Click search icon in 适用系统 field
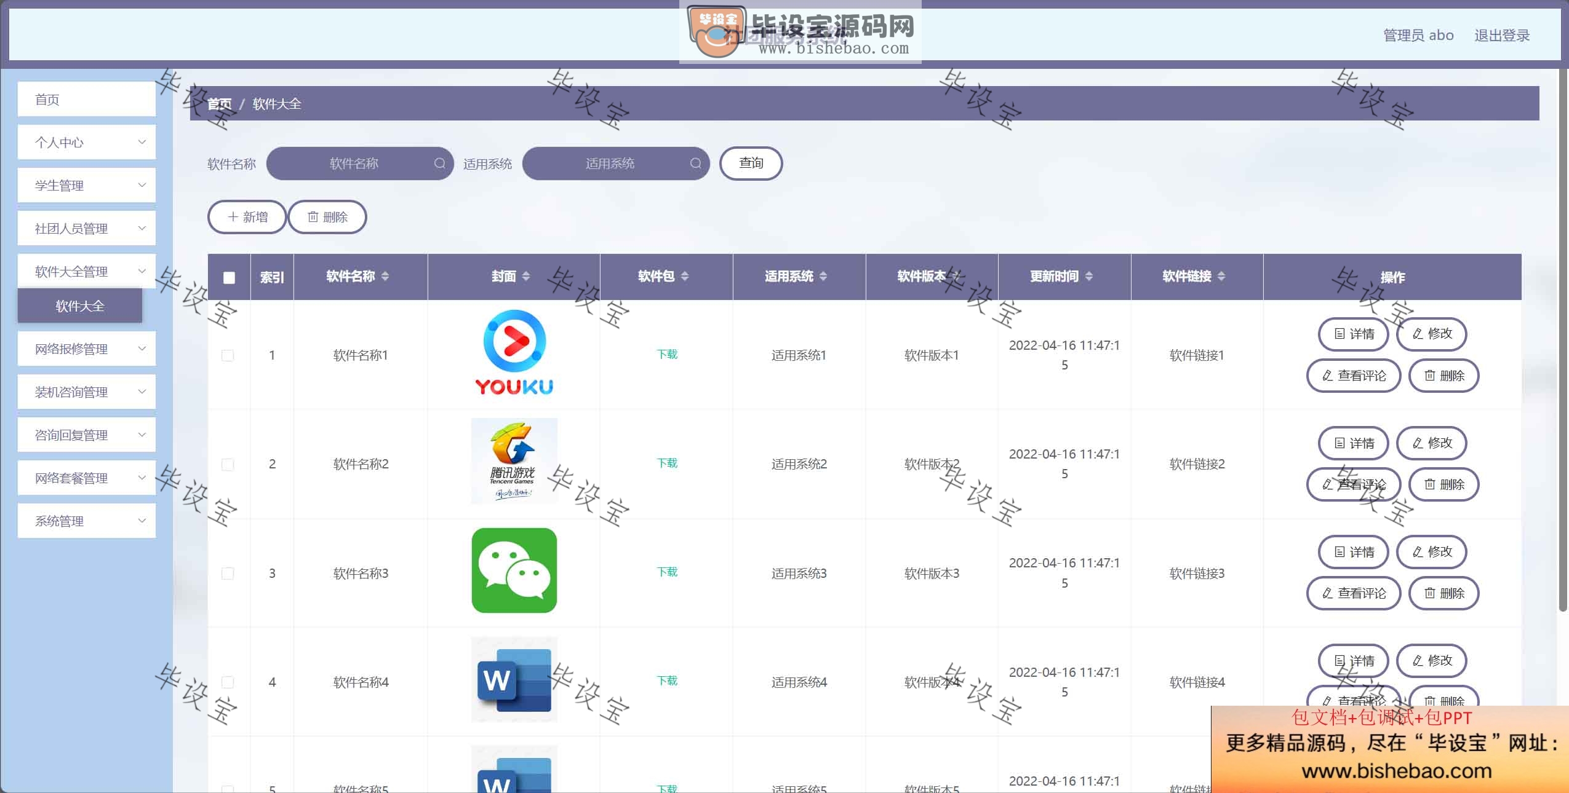Image resolution: width=1569 pixels, height=793 pixels. [x=695, y=164]
